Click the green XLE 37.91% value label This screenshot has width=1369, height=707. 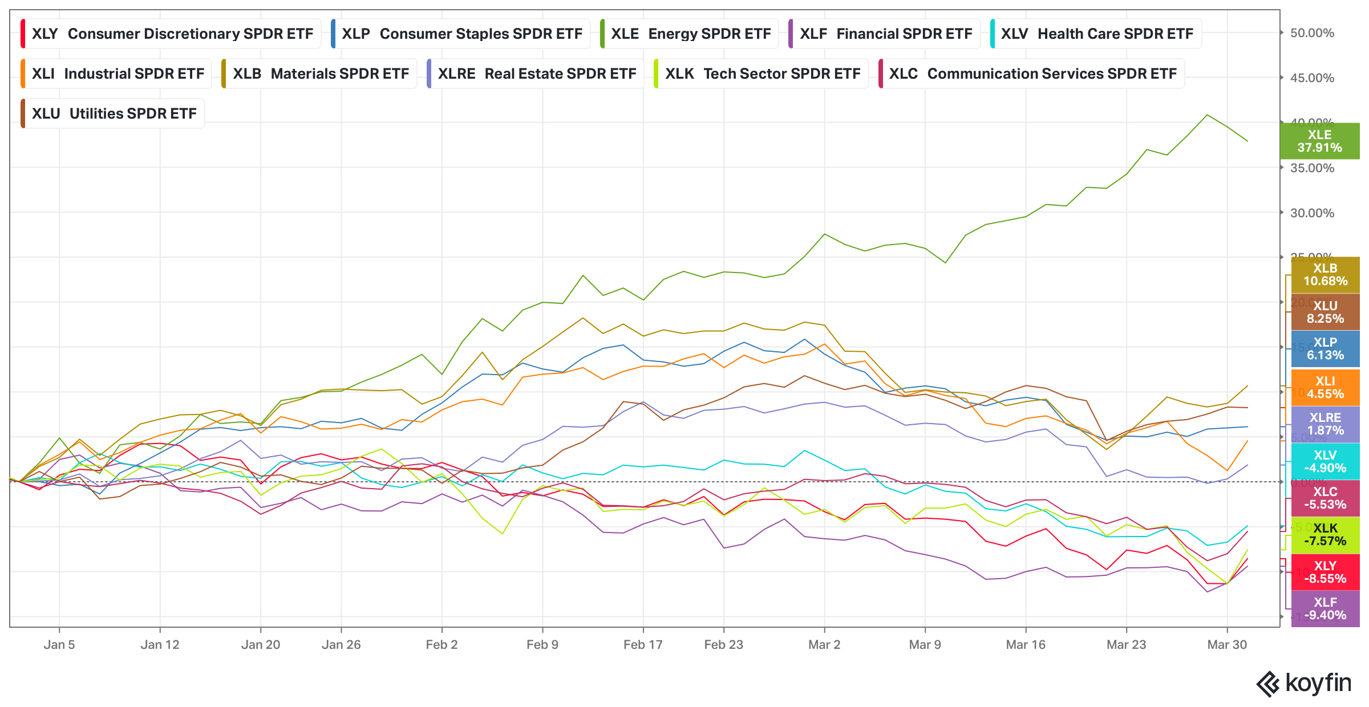[x=1319, y=141]
